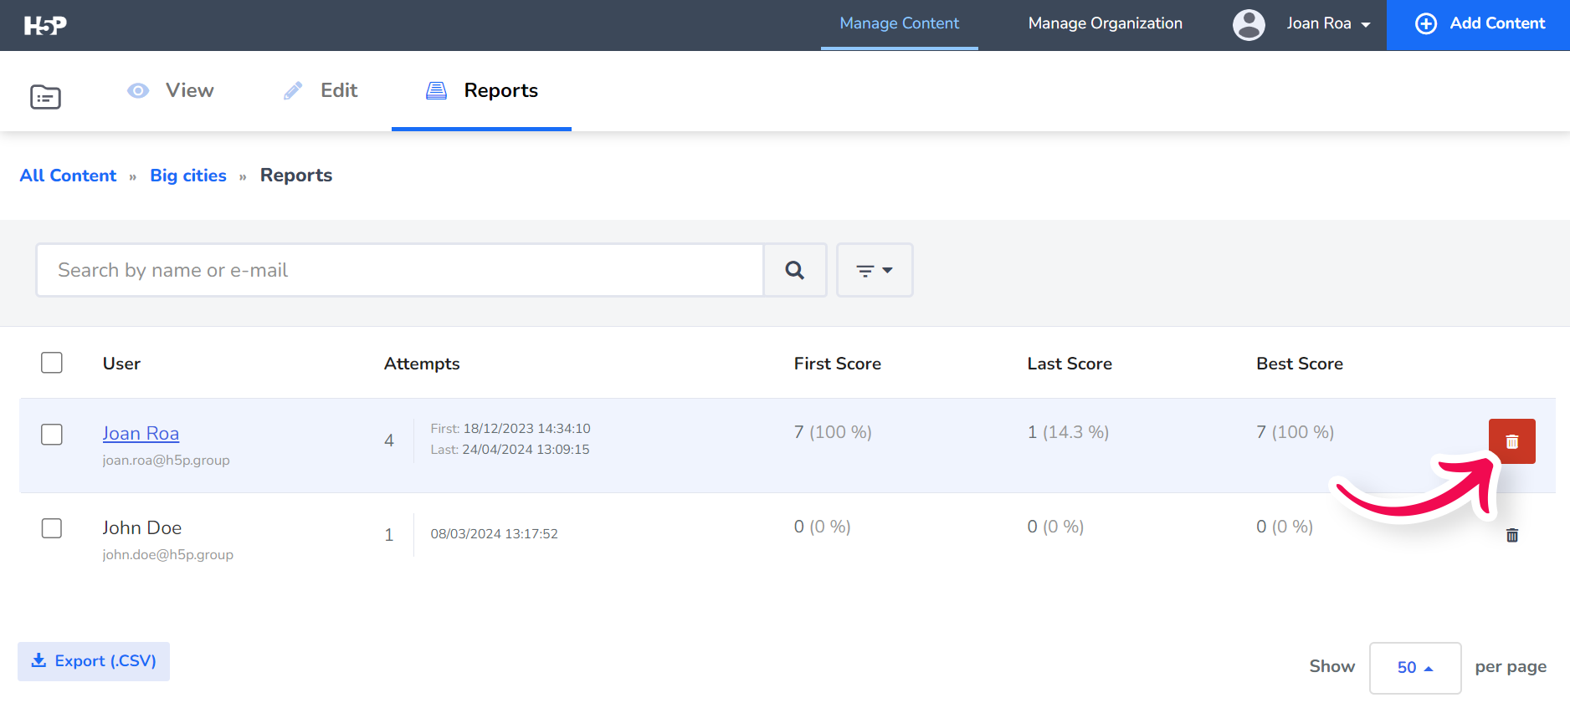The image size is (1570, 713).
Task: Click the Add Content button
Action: [x=1479, y=24]
